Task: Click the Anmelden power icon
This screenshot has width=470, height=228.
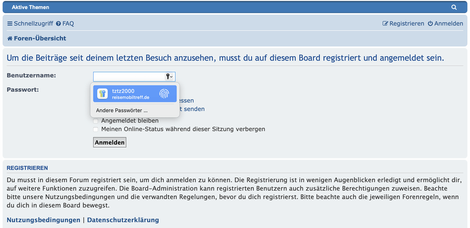Action: pyautogui.click(x=430, y=24)
